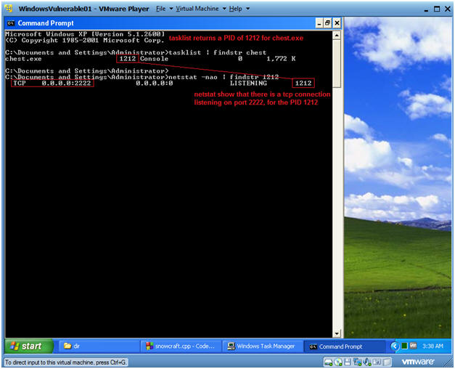This screenshot has height=369, width=455.
Task: Click the chest.exe process name text
Action: click(23, 59)
